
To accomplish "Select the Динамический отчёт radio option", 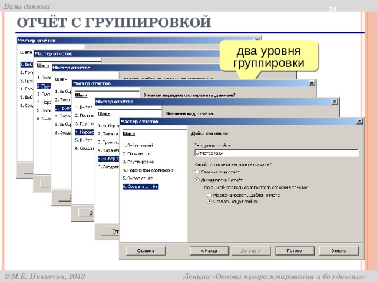I will (x=197, y=180).
